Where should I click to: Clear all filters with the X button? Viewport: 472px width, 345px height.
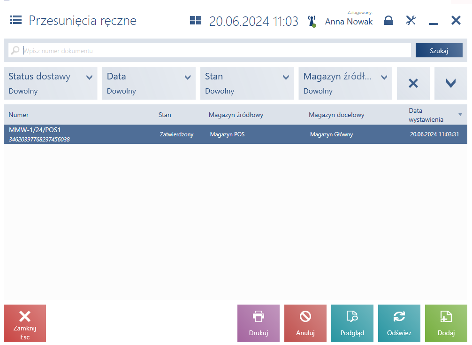(x=413, y=83)
